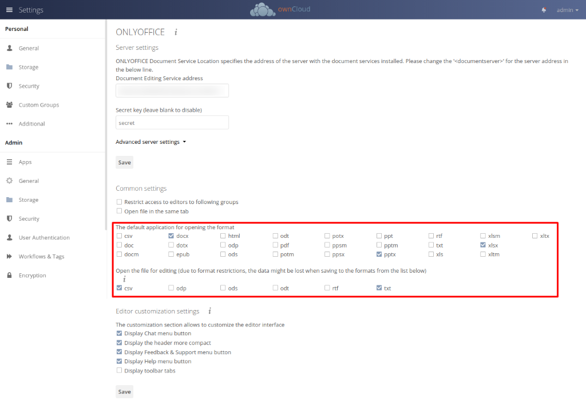
Task: Click the bottom Save button for customization
Action: (124, 392)
